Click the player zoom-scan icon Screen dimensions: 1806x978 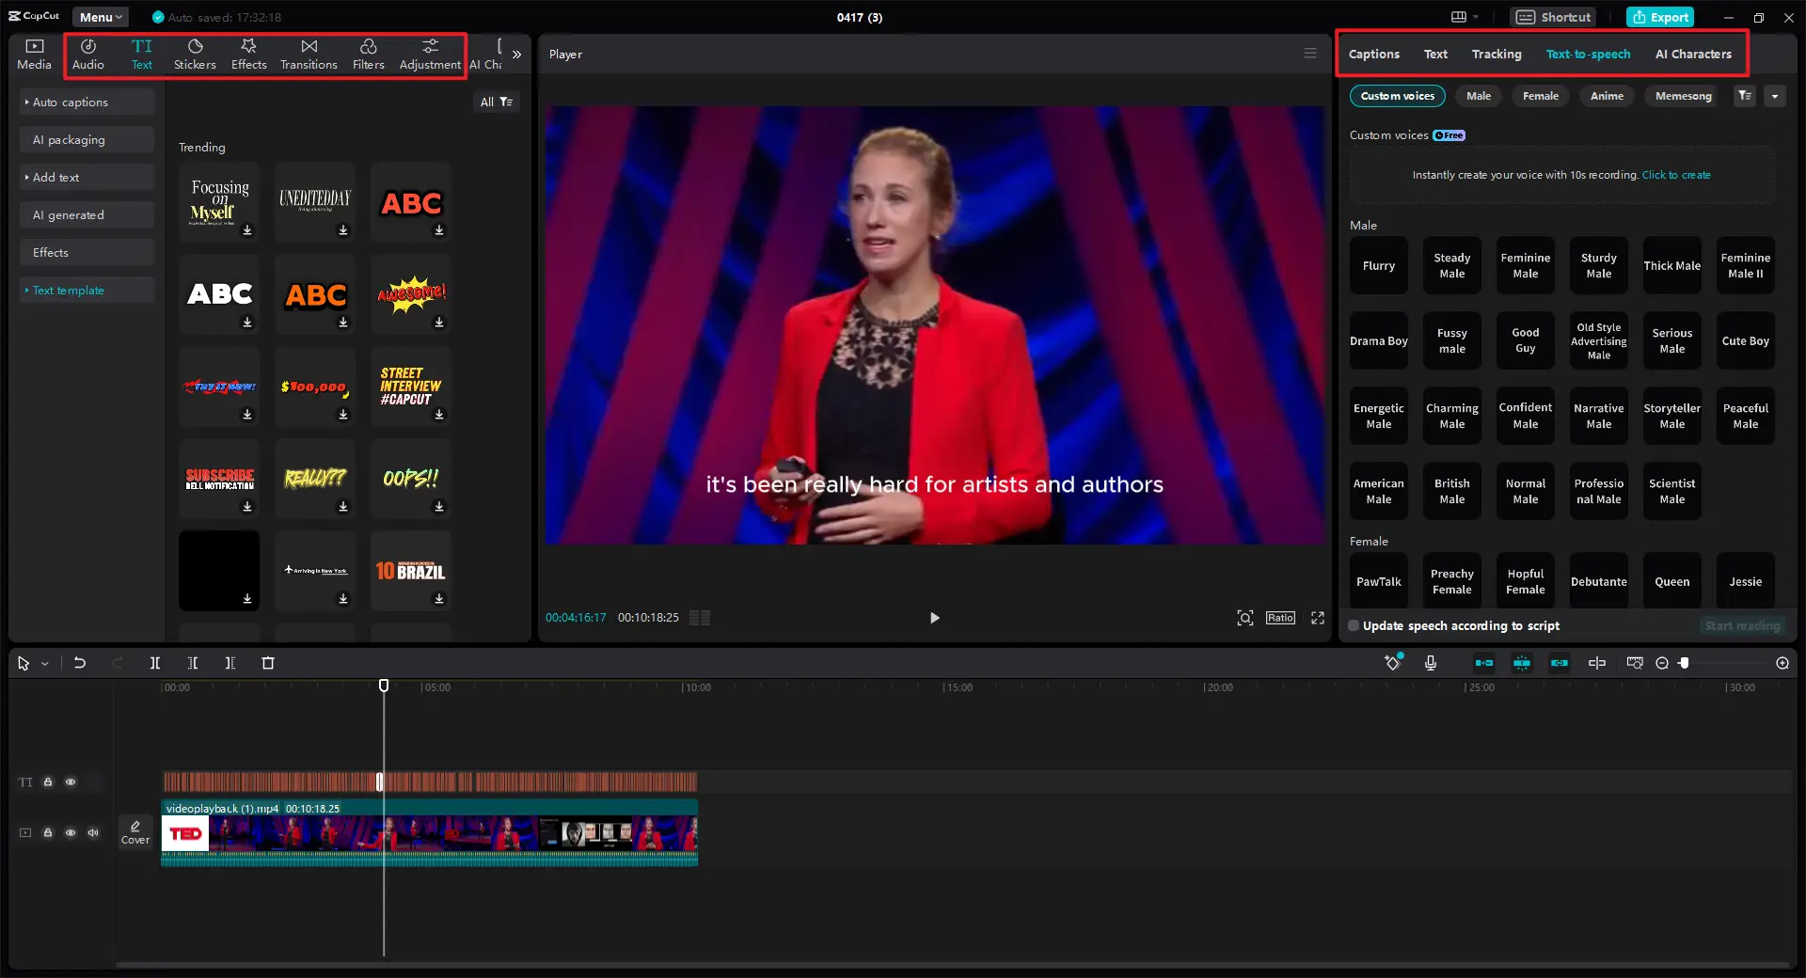click(1245, 618)
